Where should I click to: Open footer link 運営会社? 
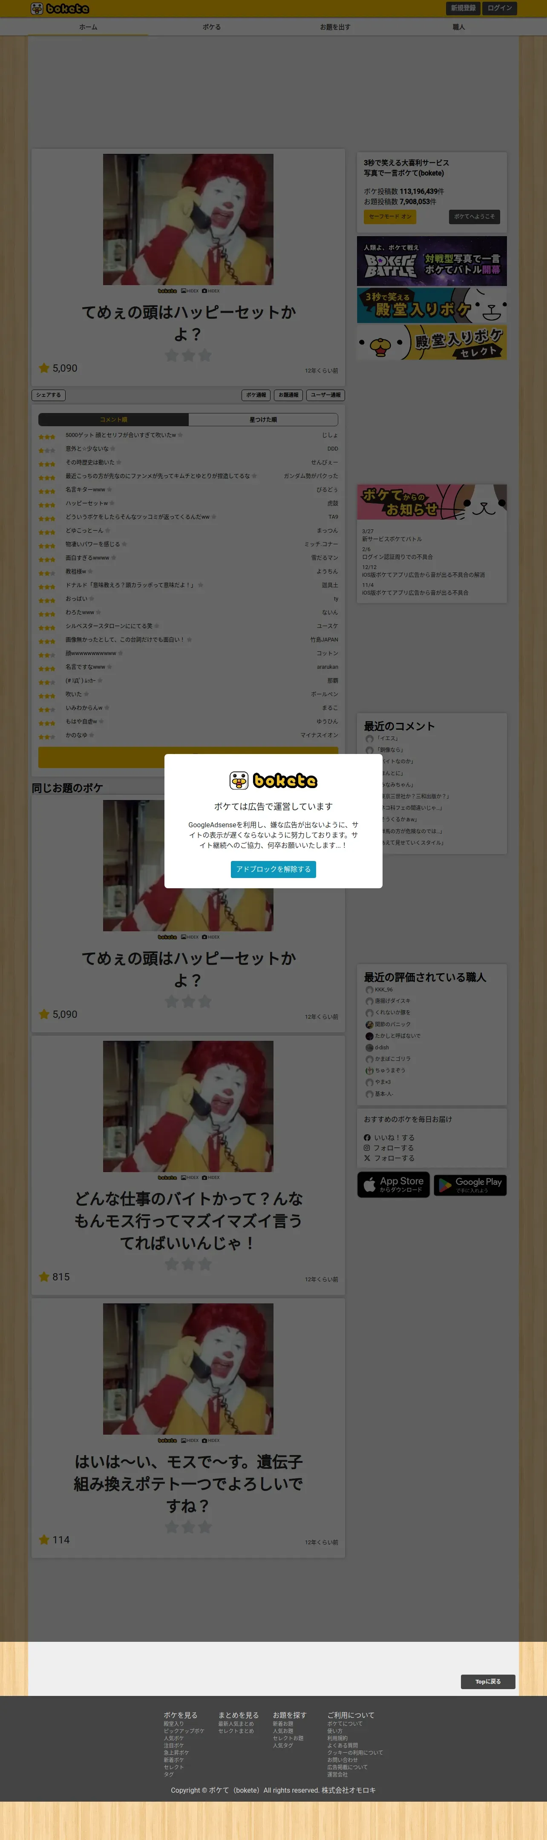coord(337,1774)
